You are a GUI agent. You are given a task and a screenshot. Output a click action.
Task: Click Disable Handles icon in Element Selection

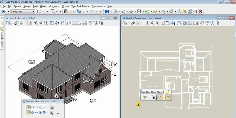(x=52, y=107)
